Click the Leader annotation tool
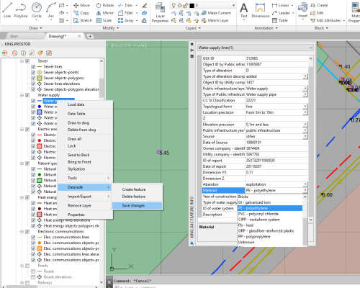 (x=281, y=13)
